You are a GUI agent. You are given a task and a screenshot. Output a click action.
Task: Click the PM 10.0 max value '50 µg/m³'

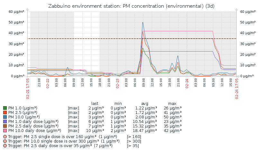click(173, 117)
